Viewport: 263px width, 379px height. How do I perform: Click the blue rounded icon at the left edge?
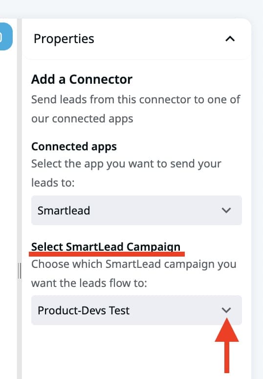tap(6, 37)
